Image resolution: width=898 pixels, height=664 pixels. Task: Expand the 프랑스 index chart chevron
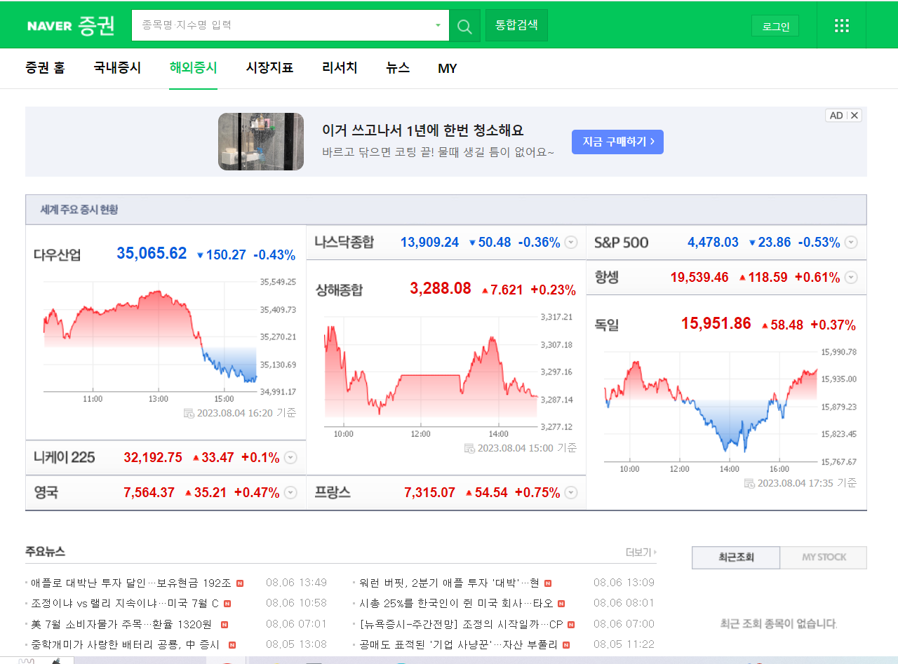coord(570,492)
